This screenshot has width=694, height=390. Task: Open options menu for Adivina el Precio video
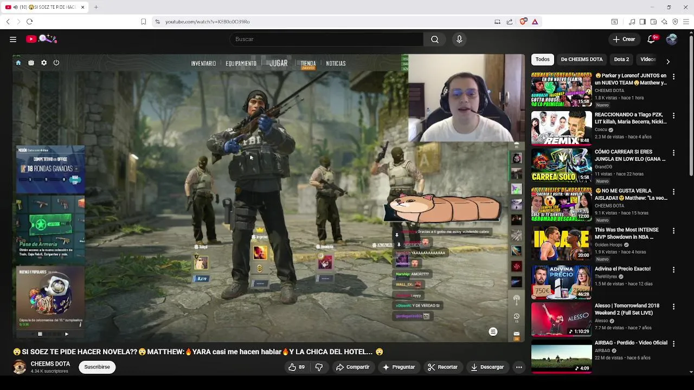pyautogui.click(x=673, y=270)
